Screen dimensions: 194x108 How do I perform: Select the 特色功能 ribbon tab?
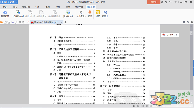point(91,7)
